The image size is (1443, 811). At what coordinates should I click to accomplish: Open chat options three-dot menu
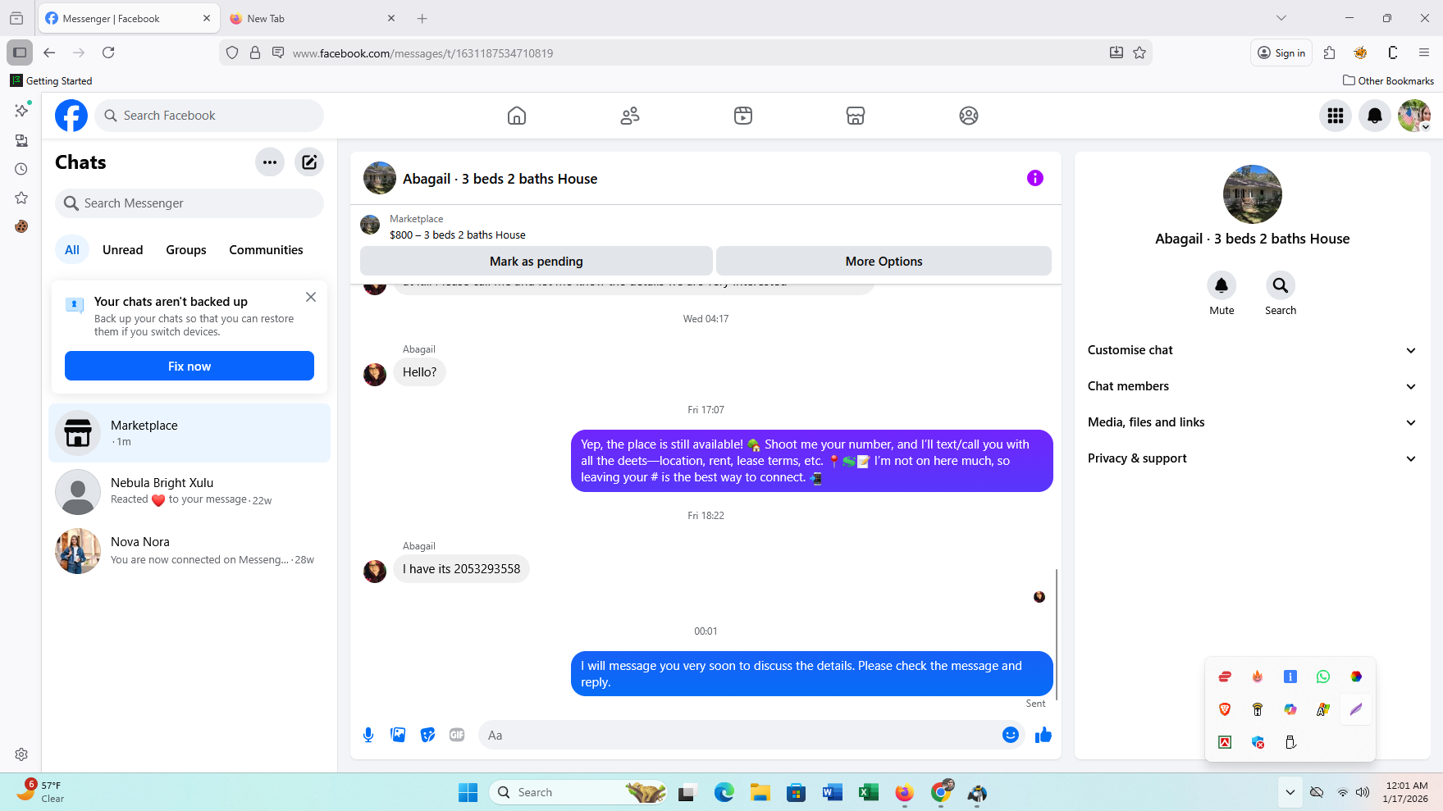coord(270,162)
